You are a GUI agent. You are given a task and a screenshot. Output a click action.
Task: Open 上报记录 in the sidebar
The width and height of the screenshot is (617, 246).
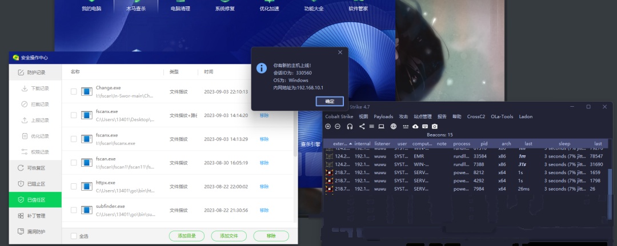click(x=35, y=120)
